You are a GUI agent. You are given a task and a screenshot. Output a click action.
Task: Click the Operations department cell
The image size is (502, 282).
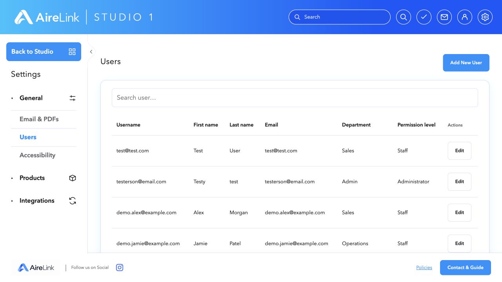(x=355, y=244)
